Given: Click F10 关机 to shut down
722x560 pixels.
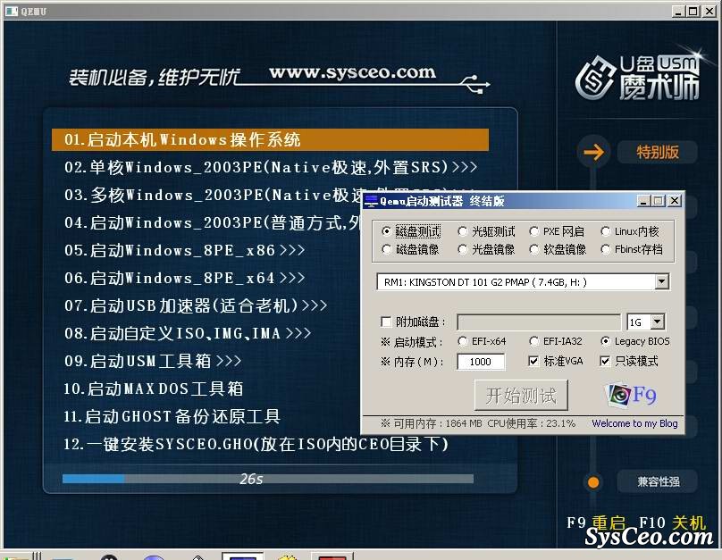Looking at the screenshot, I should 672,522.
